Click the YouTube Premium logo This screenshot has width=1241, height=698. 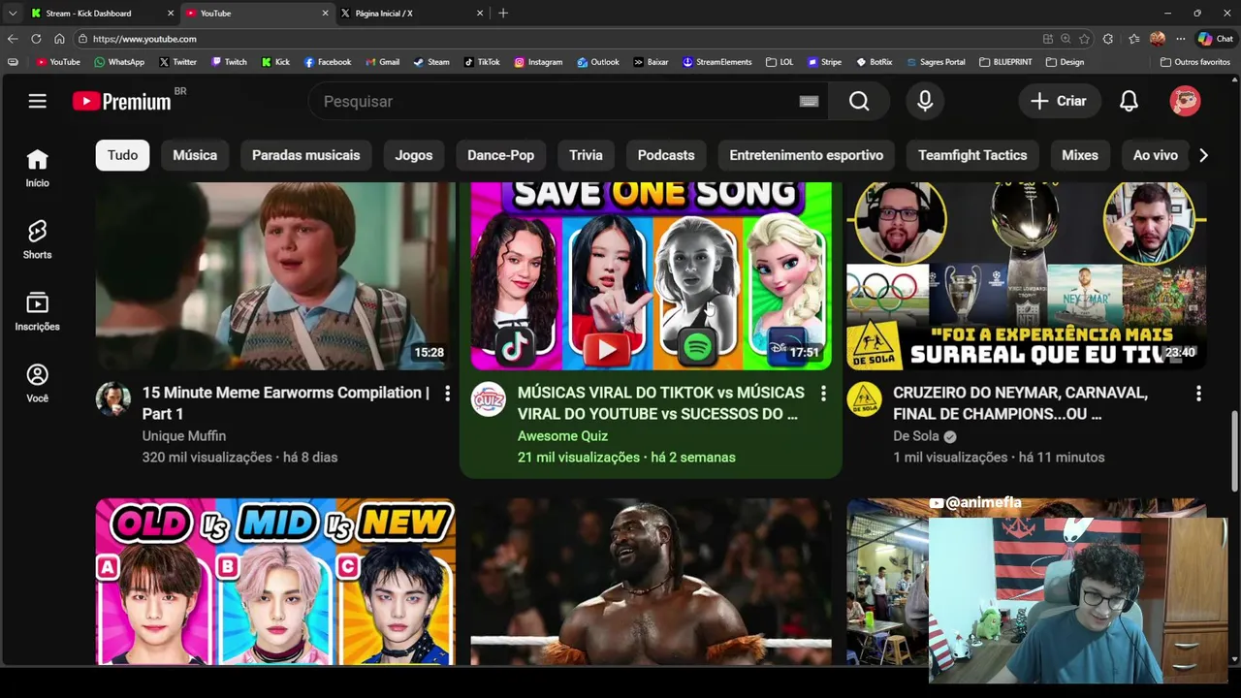(x=122, y=101)
